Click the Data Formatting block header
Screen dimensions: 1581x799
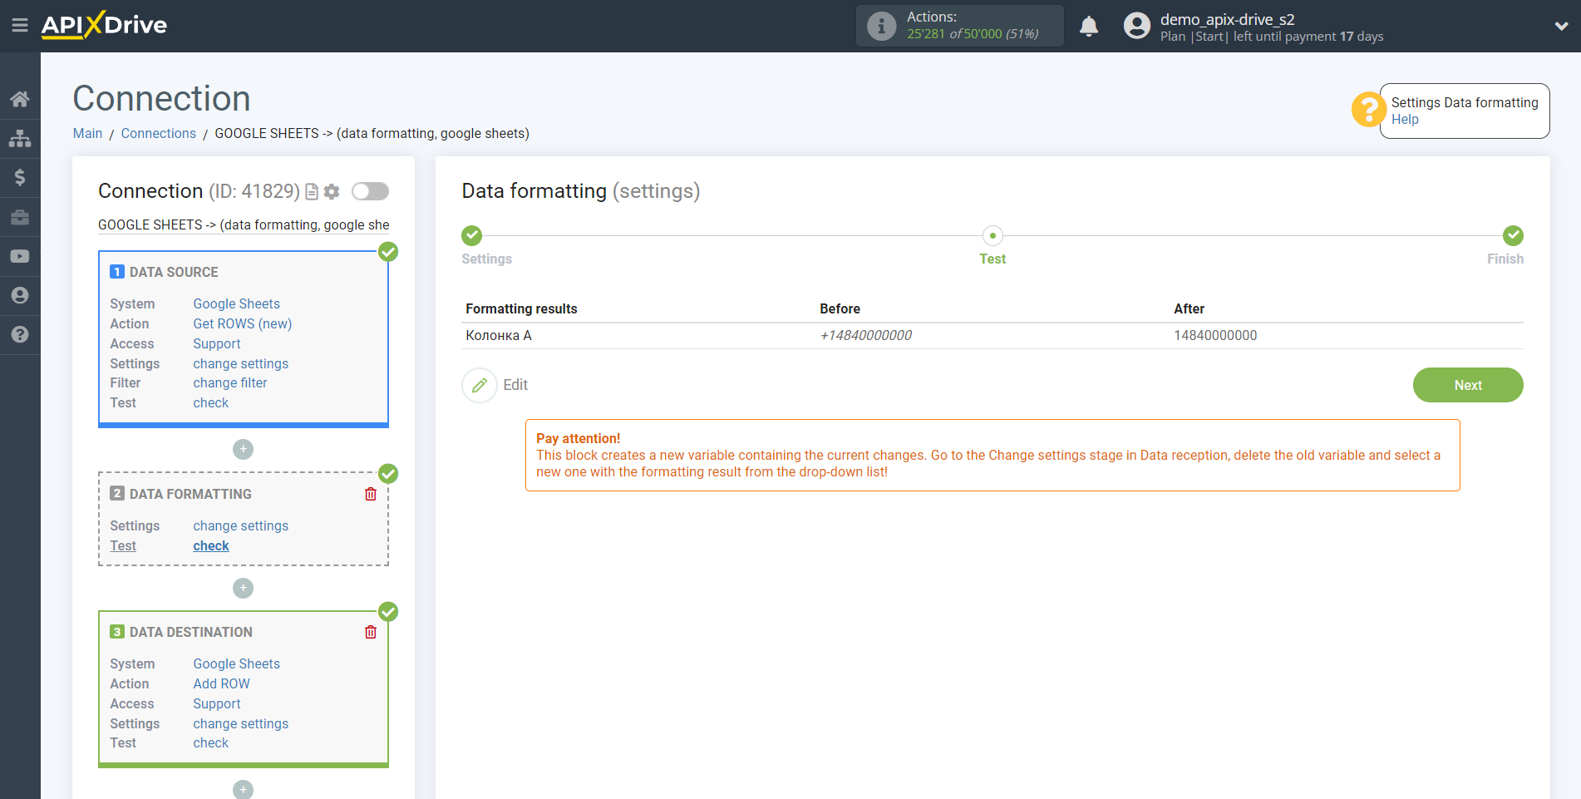click(190, 494)
